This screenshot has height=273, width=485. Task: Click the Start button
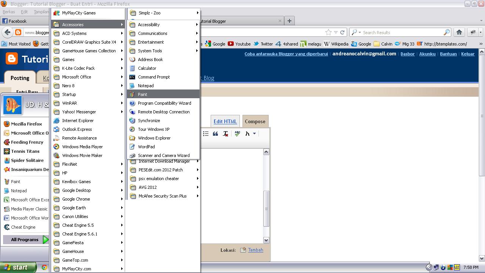[x=18, y=267]
